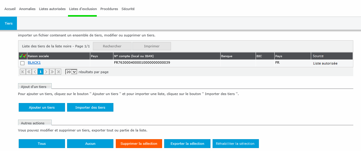Go to previous page arrow
361x151 pixels.
[x=35, y=72]
